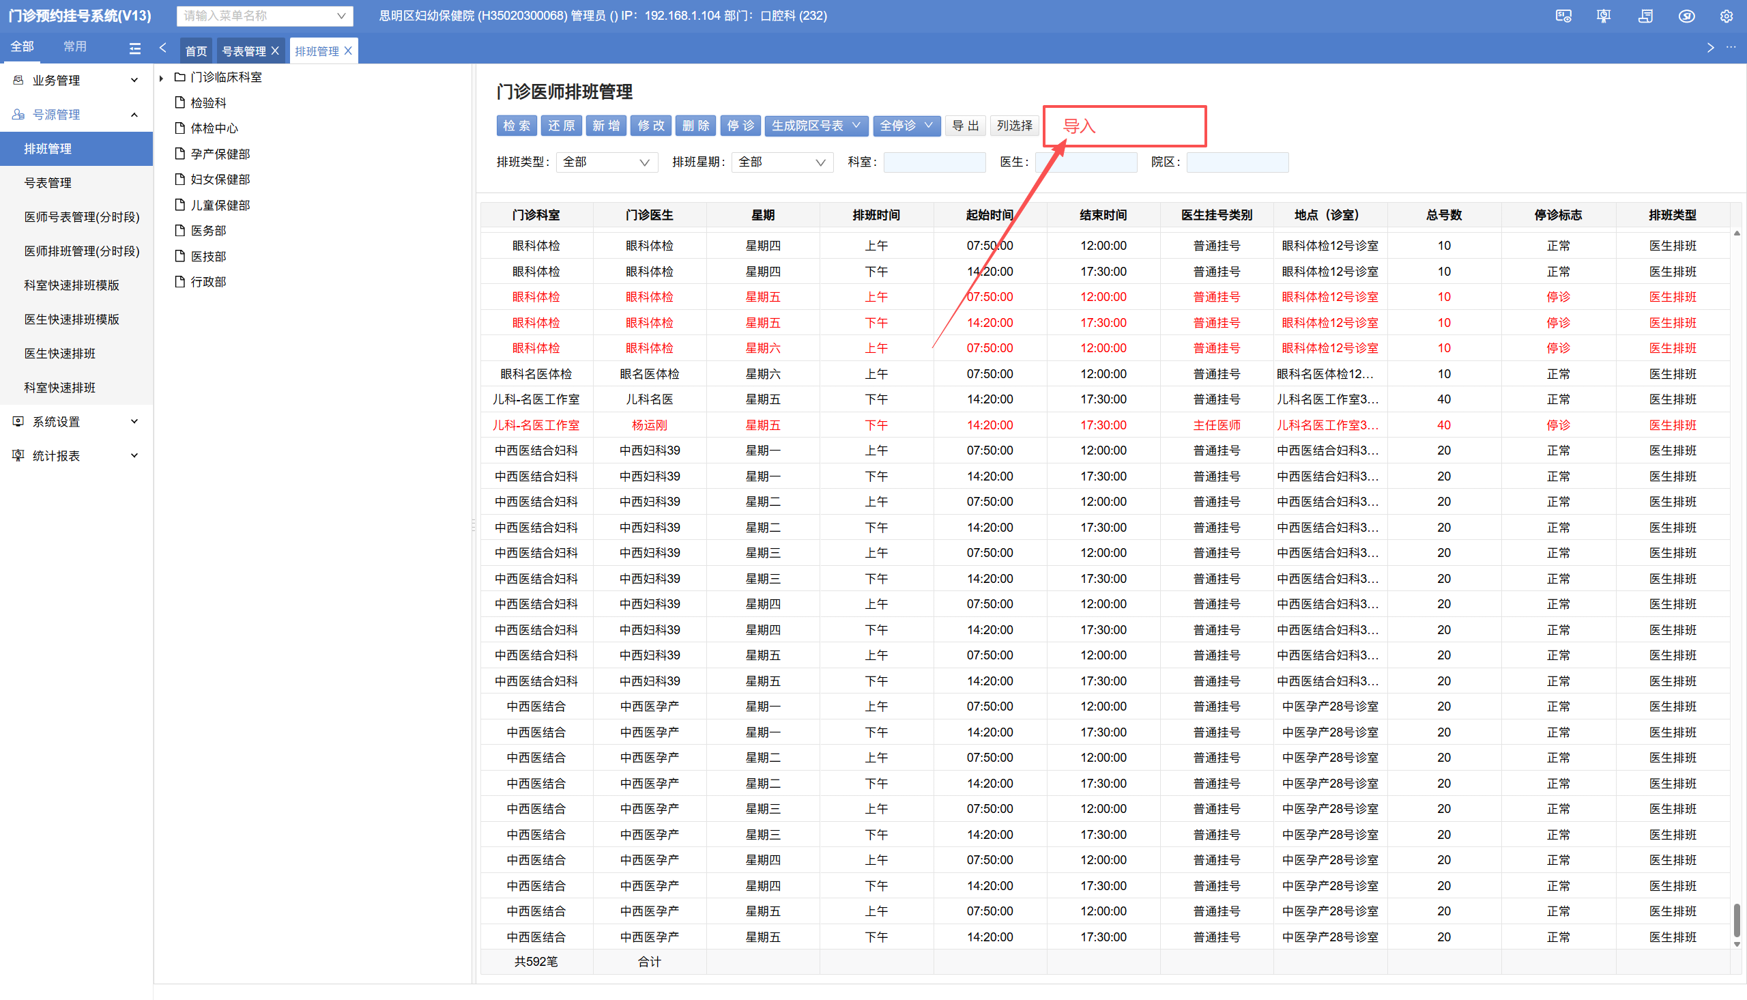Select 号表管理 in the sidebar menu
The image size is (1747, 1000).
pos(48,183)
